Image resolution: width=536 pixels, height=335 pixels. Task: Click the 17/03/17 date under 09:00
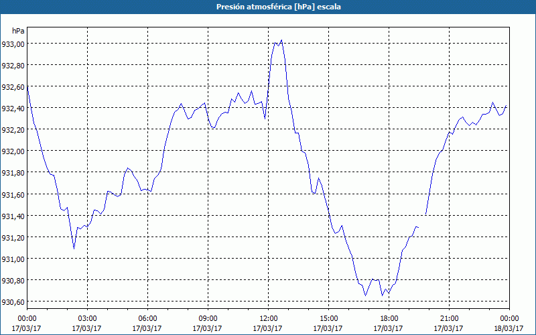pyautogui.click(x=208, y=328)
